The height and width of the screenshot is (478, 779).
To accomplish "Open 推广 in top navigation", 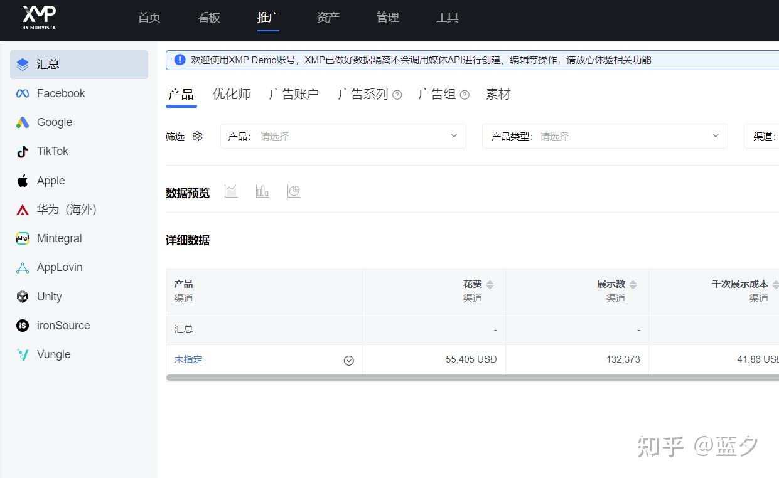I will pos(269,18).
